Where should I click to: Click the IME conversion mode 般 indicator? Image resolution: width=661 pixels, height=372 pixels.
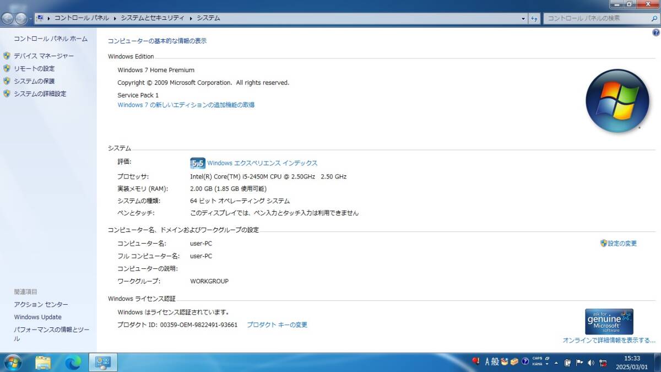point(495,362)
